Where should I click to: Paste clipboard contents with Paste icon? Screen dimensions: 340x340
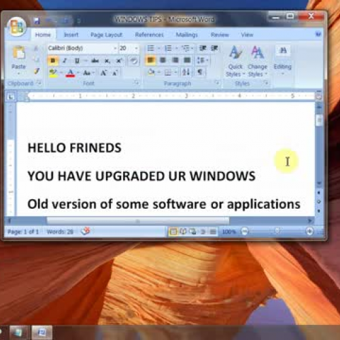tap(19, 53)
